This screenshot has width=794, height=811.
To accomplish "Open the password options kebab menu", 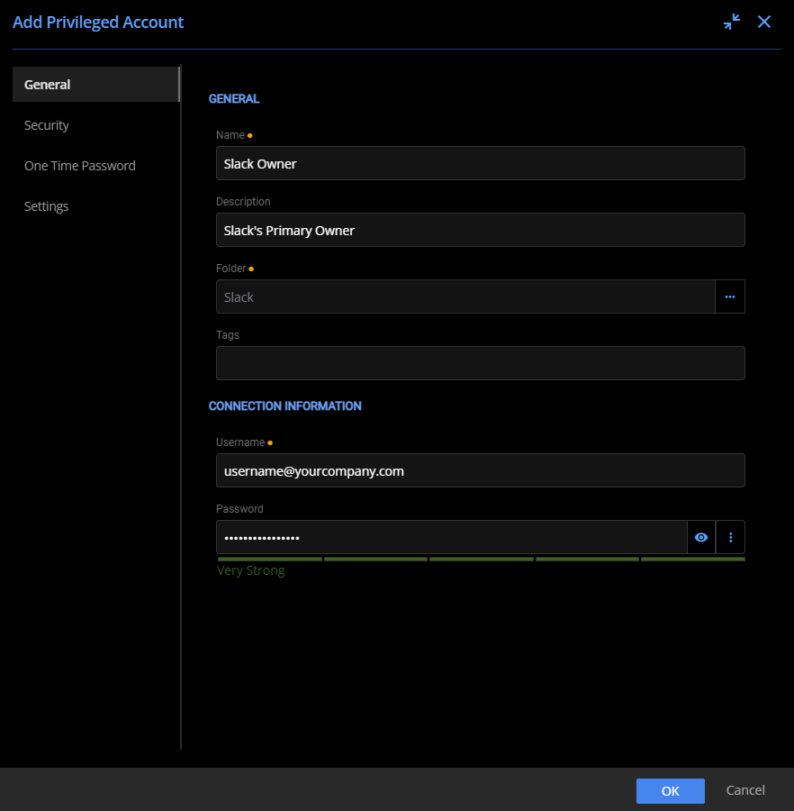I will pos(730,537).
